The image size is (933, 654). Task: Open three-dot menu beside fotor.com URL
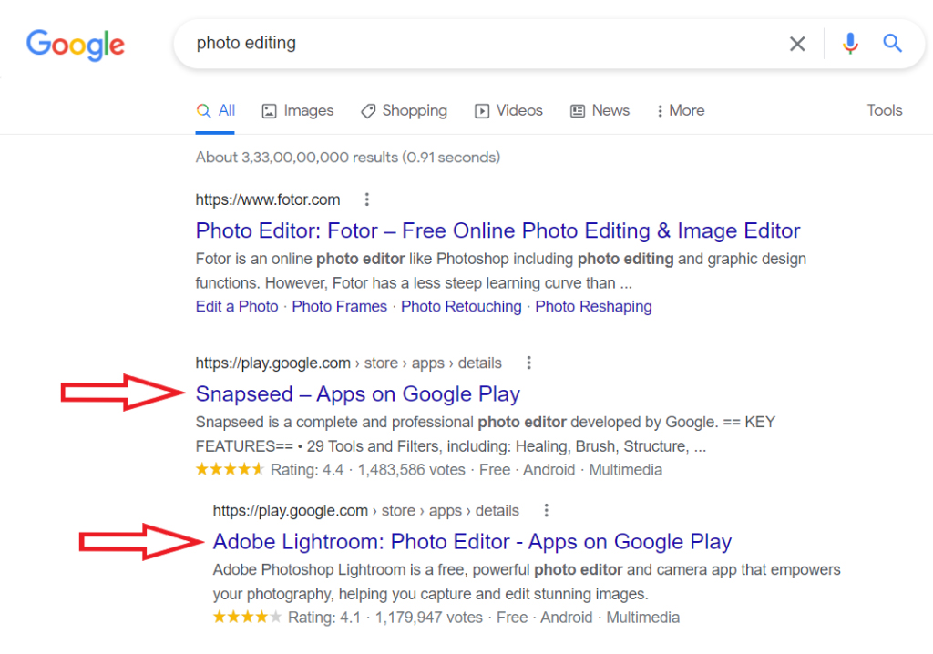pyautogui.click(x=366, y=199)
